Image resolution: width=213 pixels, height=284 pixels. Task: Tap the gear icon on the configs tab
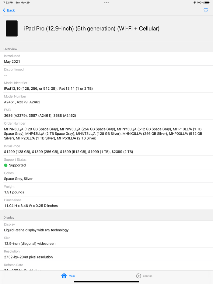click(139, 275)
